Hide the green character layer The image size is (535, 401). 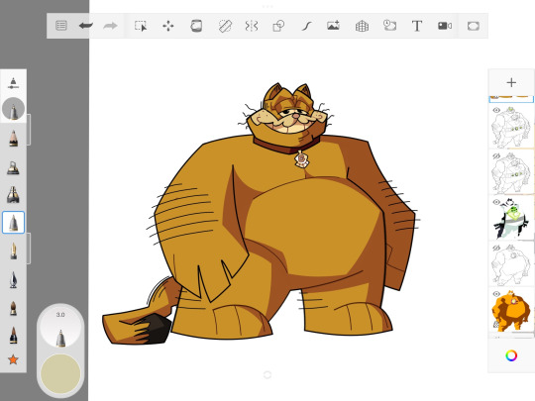[x=496, y=202]
